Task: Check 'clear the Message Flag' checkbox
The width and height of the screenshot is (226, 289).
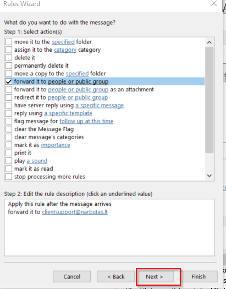Action: (x=9, y=129)
